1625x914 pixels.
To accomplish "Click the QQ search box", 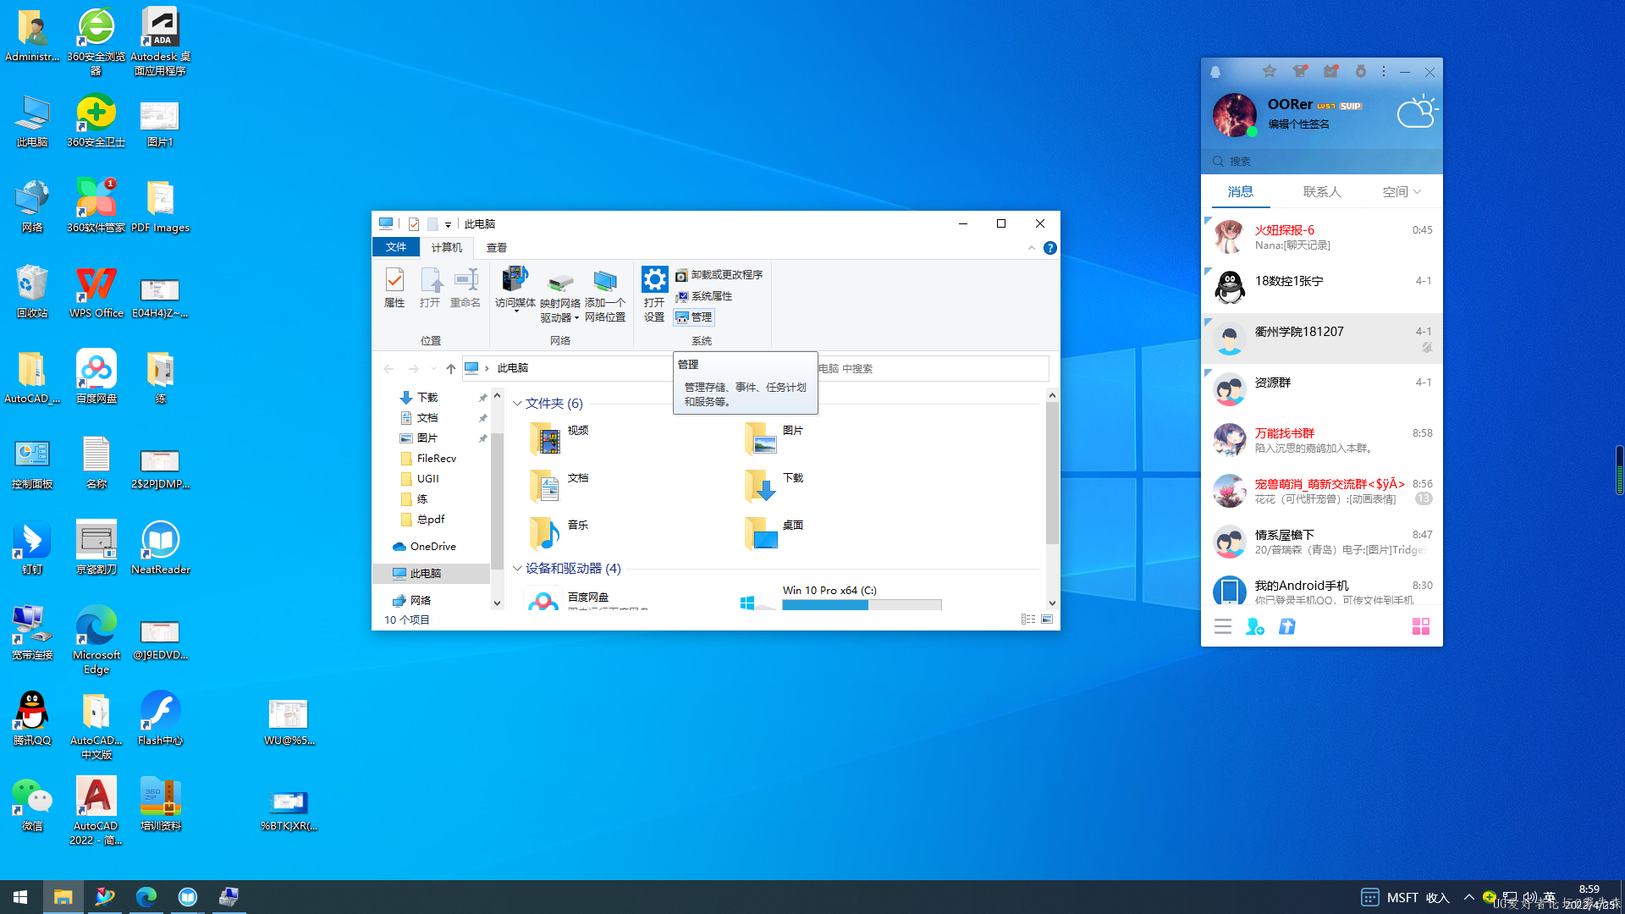I will [1322, 161].
